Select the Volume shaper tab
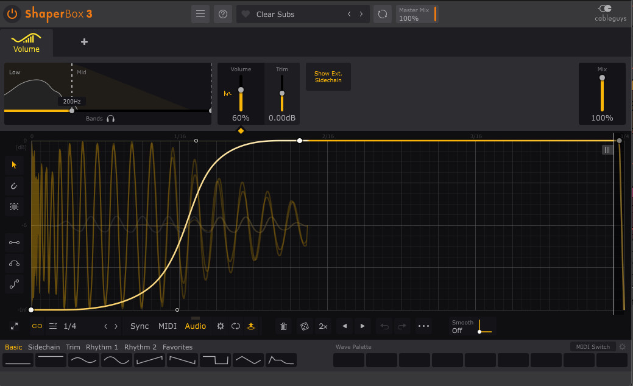 tap(26, 43)
